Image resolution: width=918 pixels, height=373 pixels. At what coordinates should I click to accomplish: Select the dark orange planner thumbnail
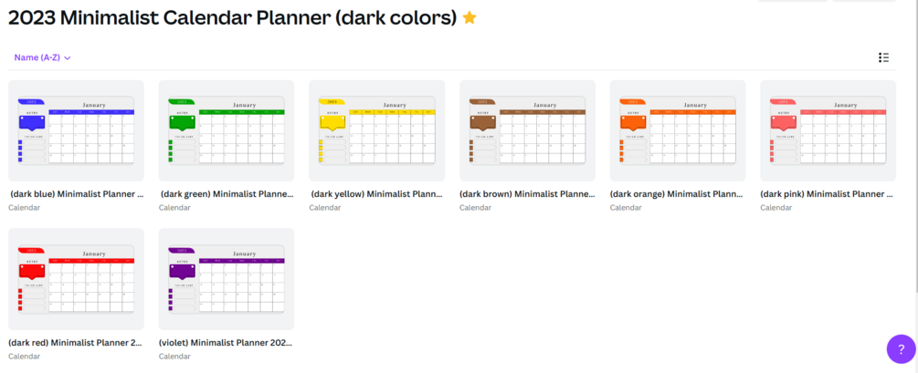pos(678,130)
